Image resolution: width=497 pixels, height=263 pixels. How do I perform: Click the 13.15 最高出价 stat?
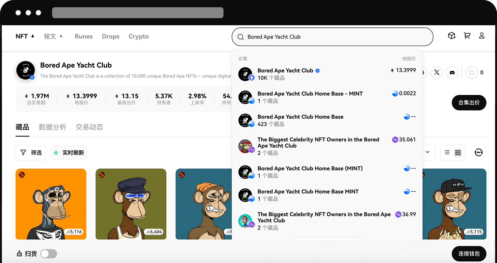click(x=127, y=99)
